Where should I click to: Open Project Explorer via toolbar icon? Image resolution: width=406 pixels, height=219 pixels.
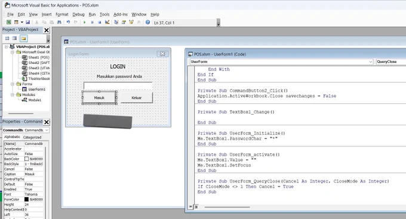point(116,23)
